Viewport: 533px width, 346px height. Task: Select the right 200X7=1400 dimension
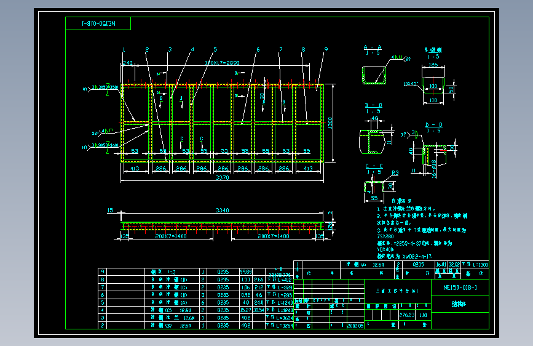click(x=274, y=236)
